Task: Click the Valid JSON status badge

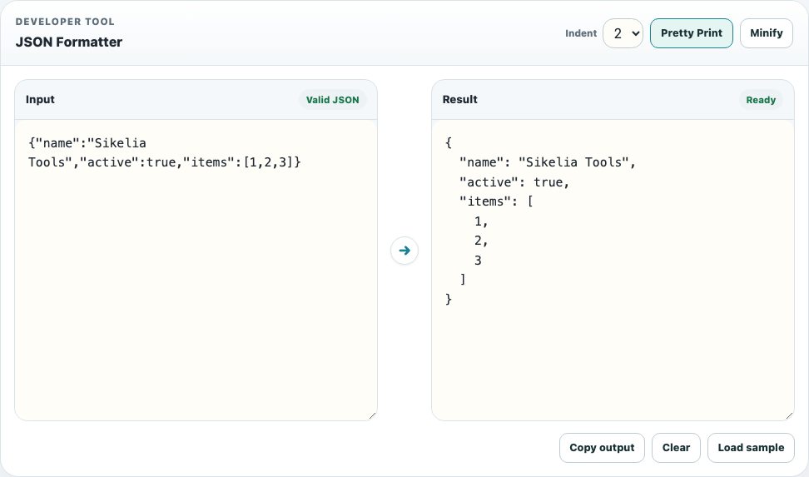Action: (x=332, y=100)
